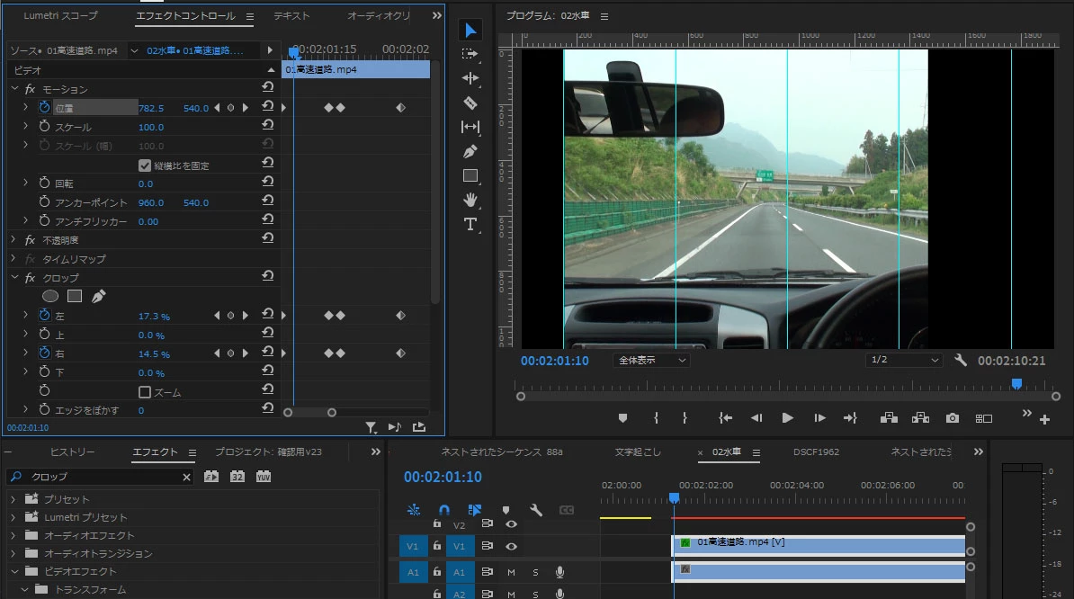Viewport: 1074px width, 599px height.
Task: Switch to Text panel tab
Action: pos(291,15)
